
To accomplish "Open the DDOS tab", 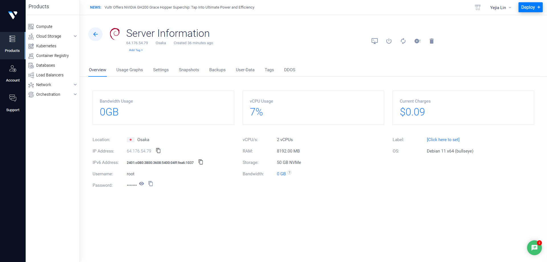I will 290,70.
